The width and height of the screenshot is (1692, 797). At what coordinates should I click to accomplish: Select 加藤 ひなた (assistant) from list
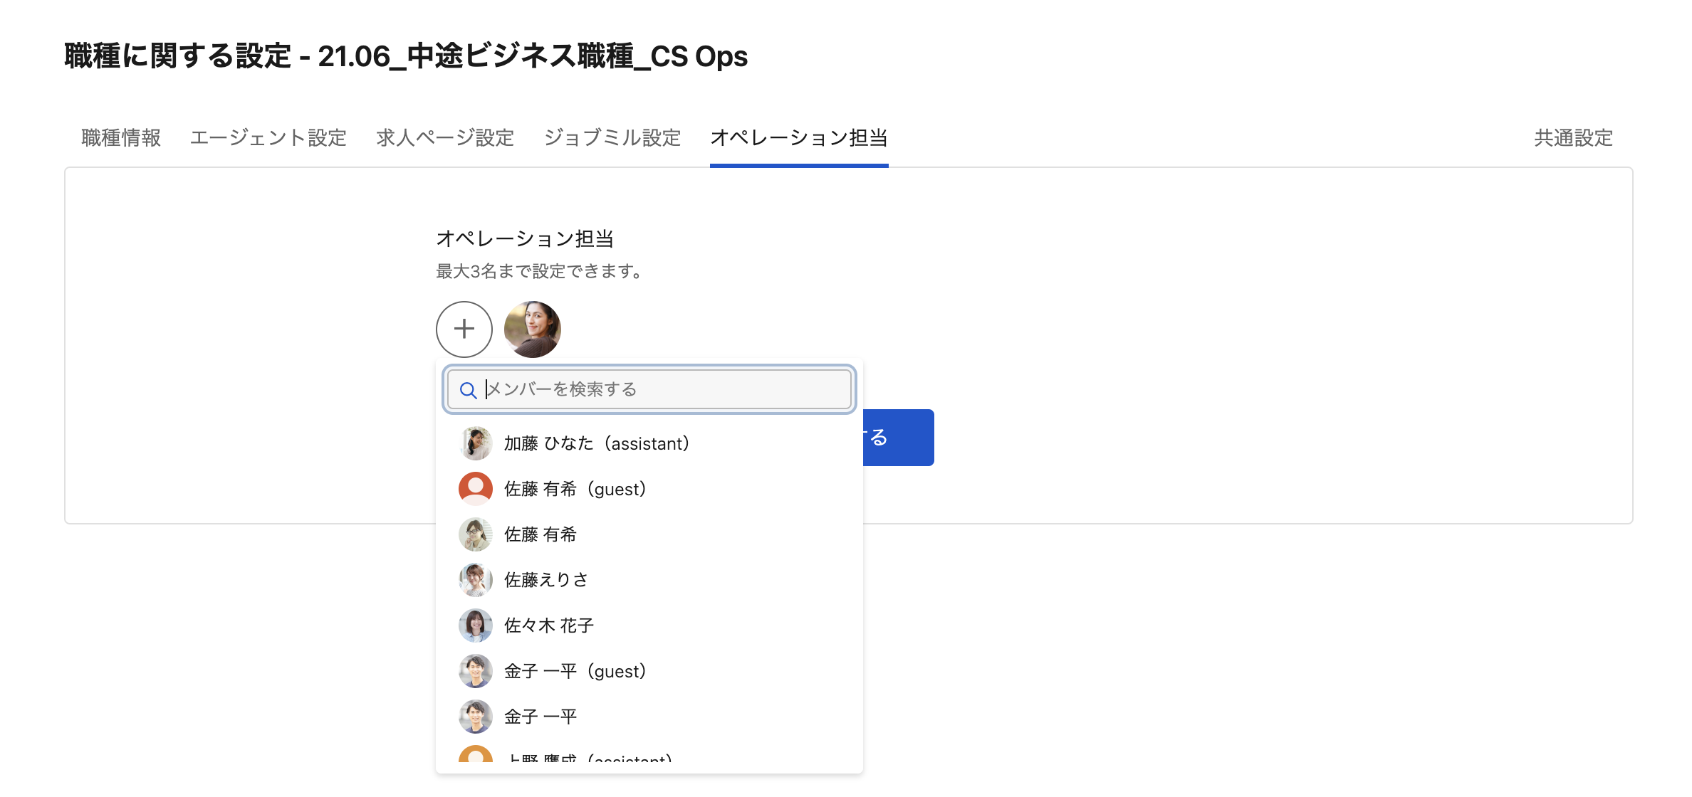(596, 443)
